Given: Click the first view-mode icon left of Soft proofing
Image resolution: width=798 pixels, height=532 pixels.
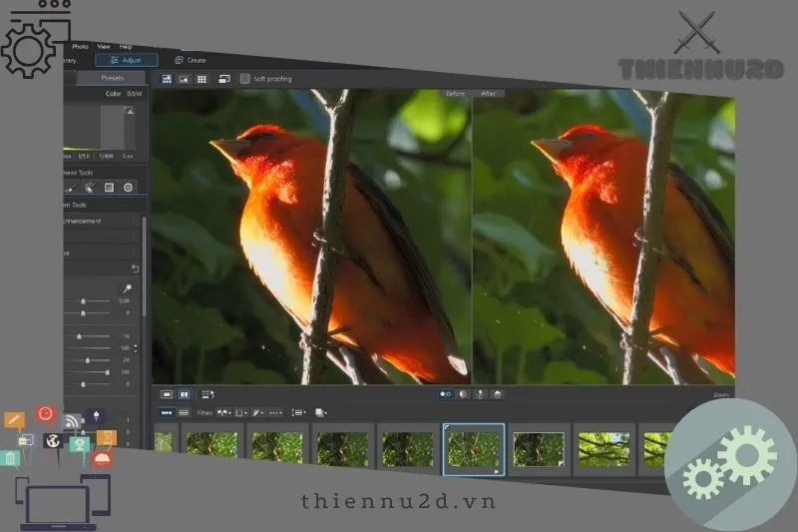Looking at the screenshot, I should click(167, 79).
